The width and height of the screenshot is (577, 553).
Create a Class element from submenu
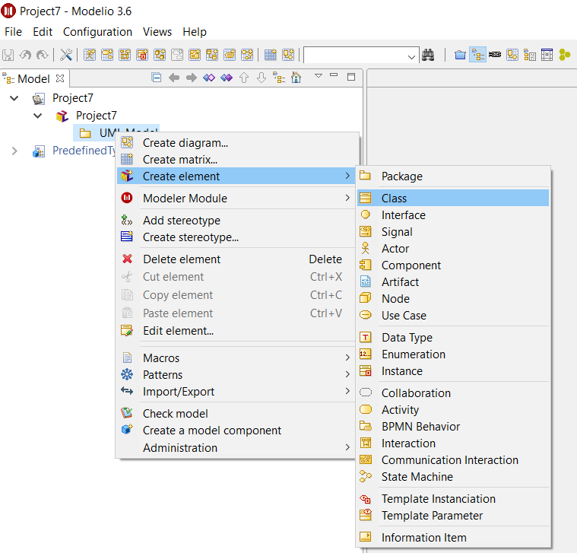[x=453, y=198]
